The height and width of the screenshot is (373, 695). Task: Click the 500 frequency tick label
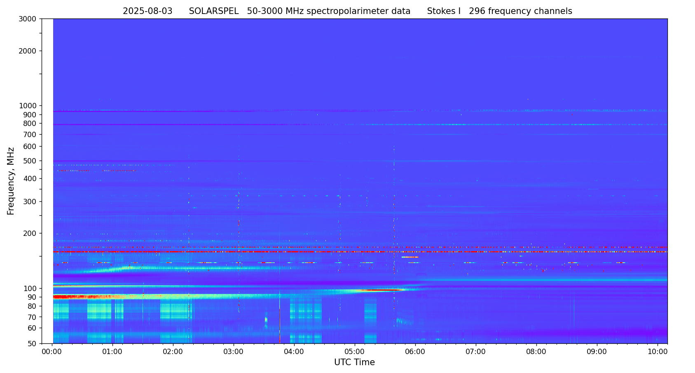(x=30, y=161)
